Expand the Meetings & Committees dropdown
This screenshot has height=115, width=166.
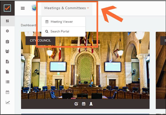[x=67, y=8]
